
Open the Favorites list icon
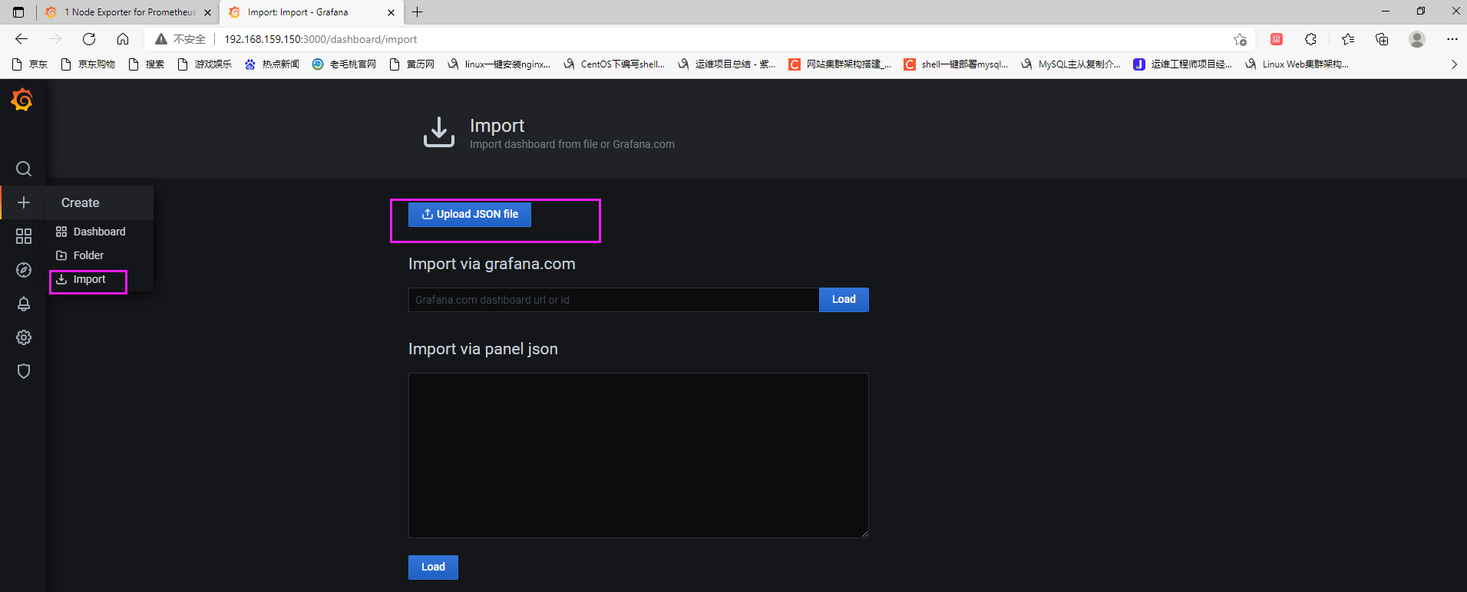(1347, 39)
